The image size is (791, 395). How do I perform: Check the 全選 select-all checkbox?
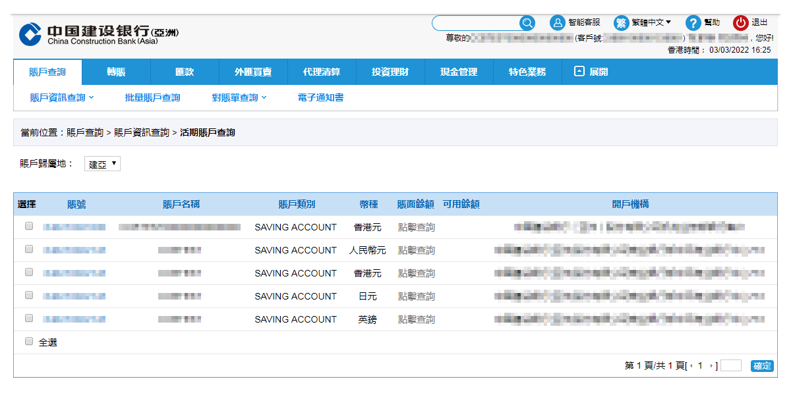(29, 341)
